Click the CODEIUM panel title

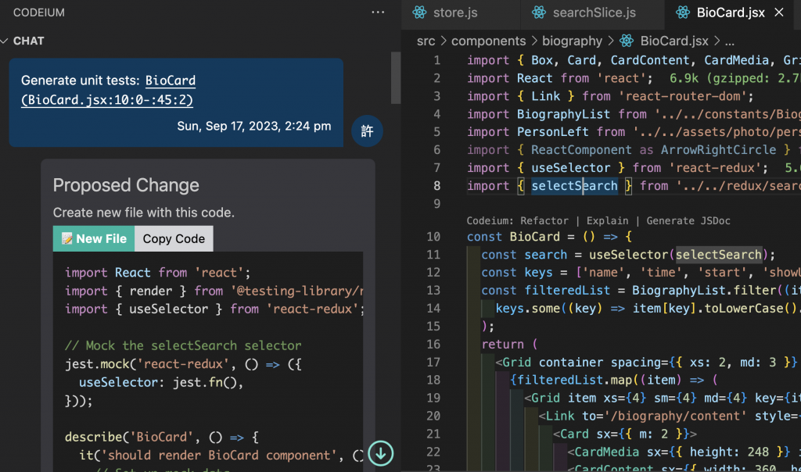(39, 13)
